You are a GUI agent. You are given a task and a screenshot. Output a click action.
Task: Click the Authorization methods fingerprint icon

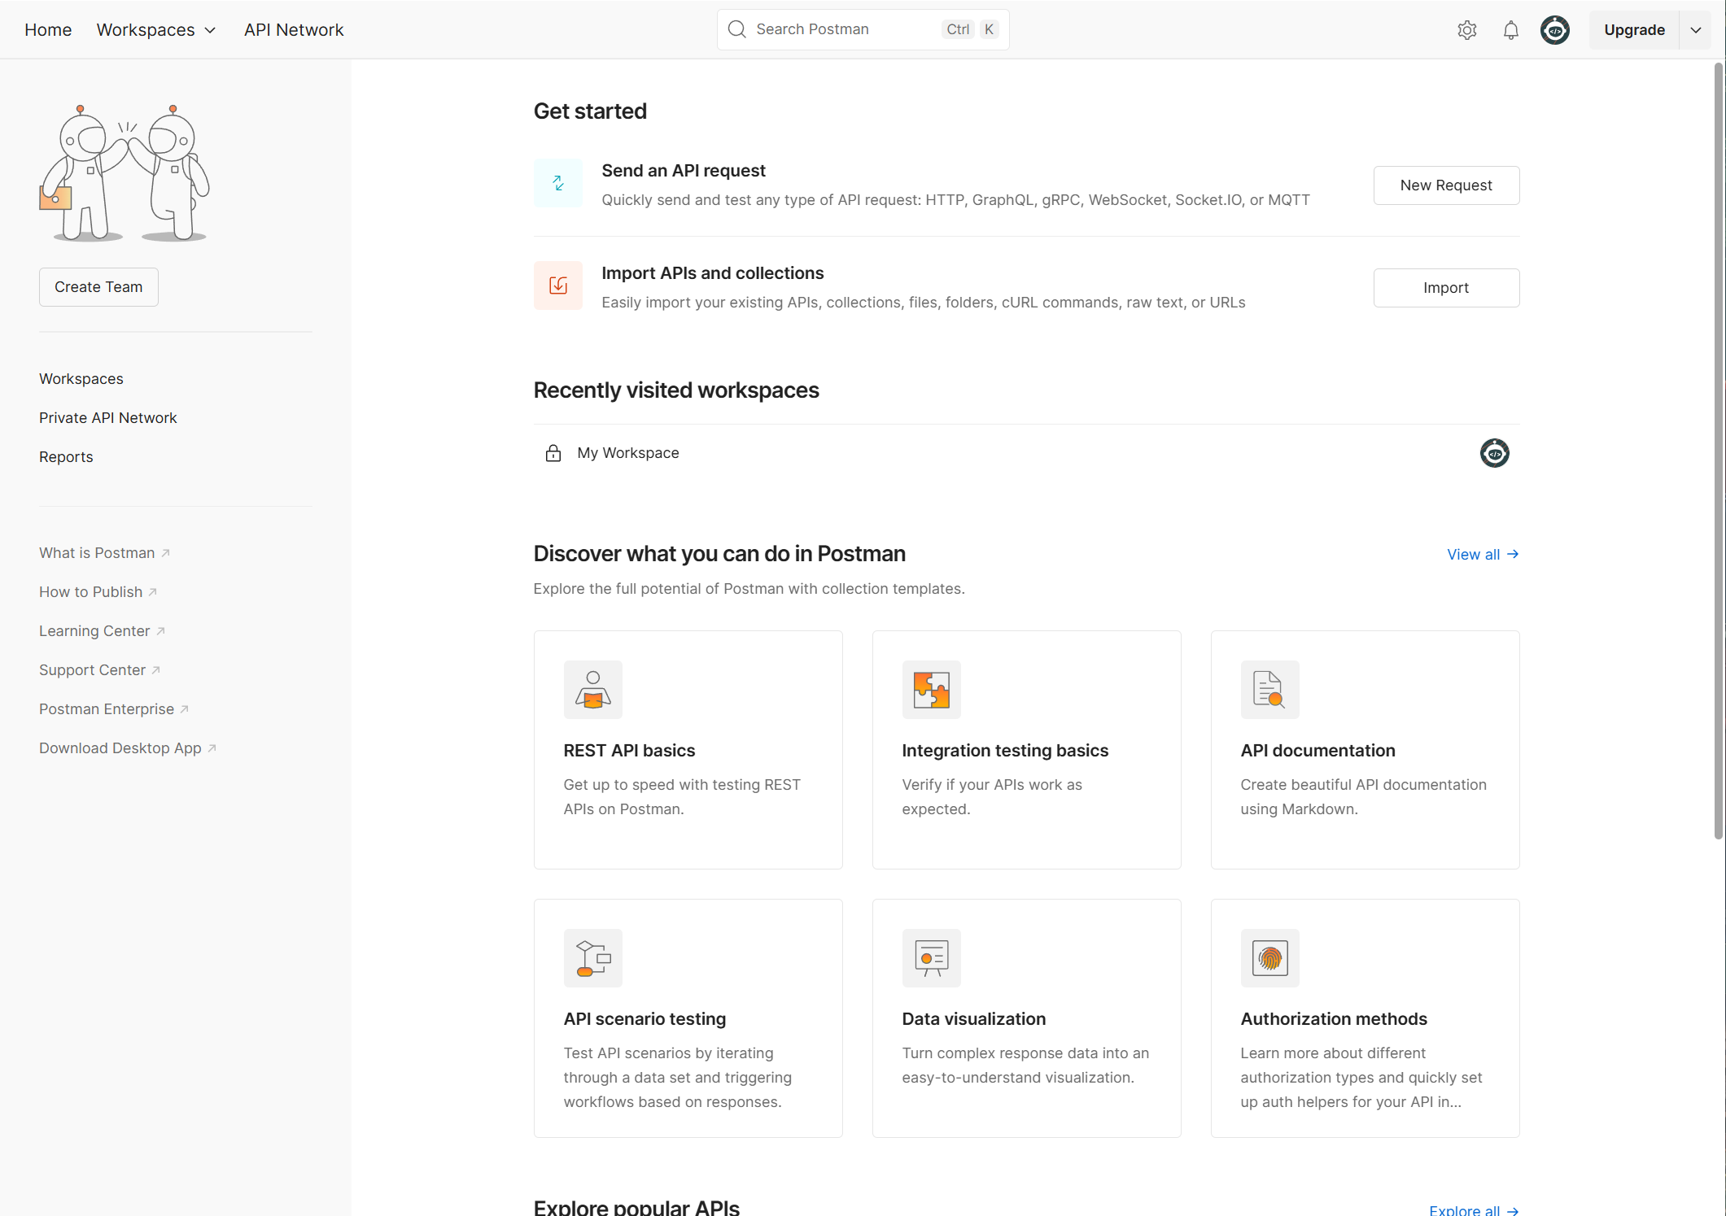(x=1269, y=957)
